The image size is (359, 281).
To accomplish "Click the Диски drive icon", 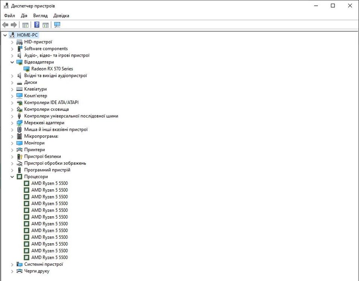I will point(19,83).
